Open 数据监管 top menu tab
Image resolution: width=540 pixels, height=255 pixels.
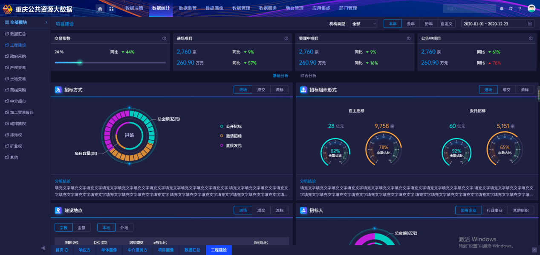click(x=188, y=8)
